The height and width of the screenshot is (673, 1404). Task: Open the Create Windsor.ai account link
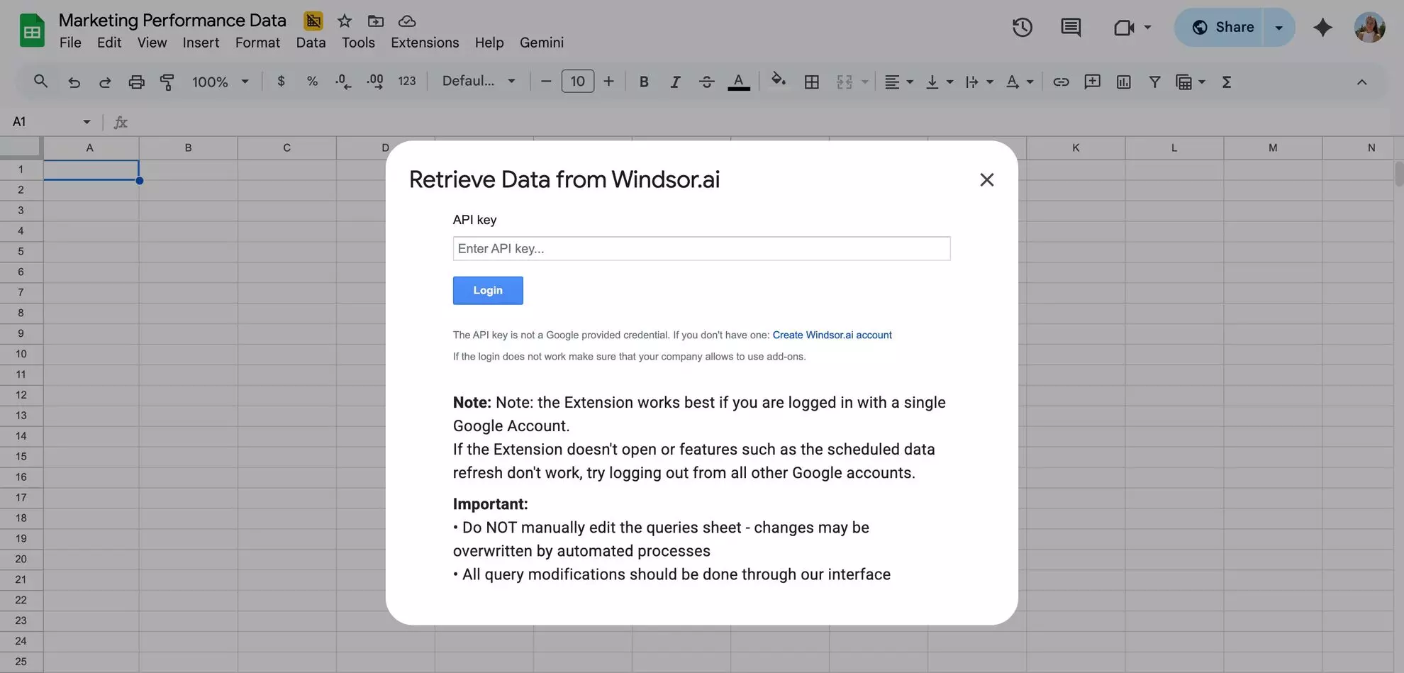pyautogui.click(x=832, y=335)
